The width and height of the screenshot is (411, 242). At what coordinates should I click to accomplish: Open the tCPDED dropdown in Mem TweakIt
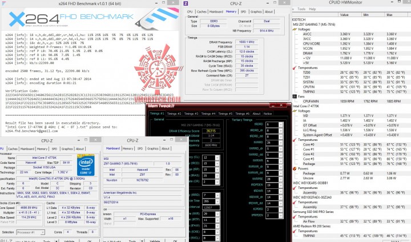click(281, 209)
